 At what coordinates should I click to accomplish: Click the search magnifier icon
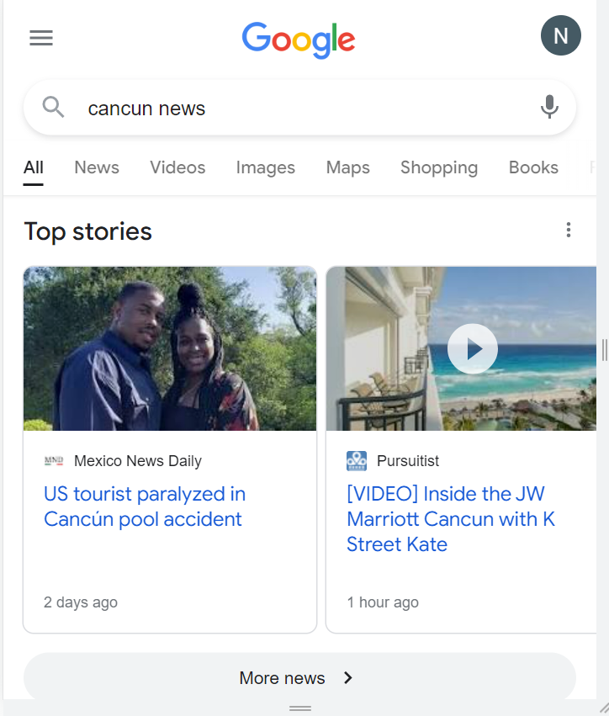click(53, 108)
